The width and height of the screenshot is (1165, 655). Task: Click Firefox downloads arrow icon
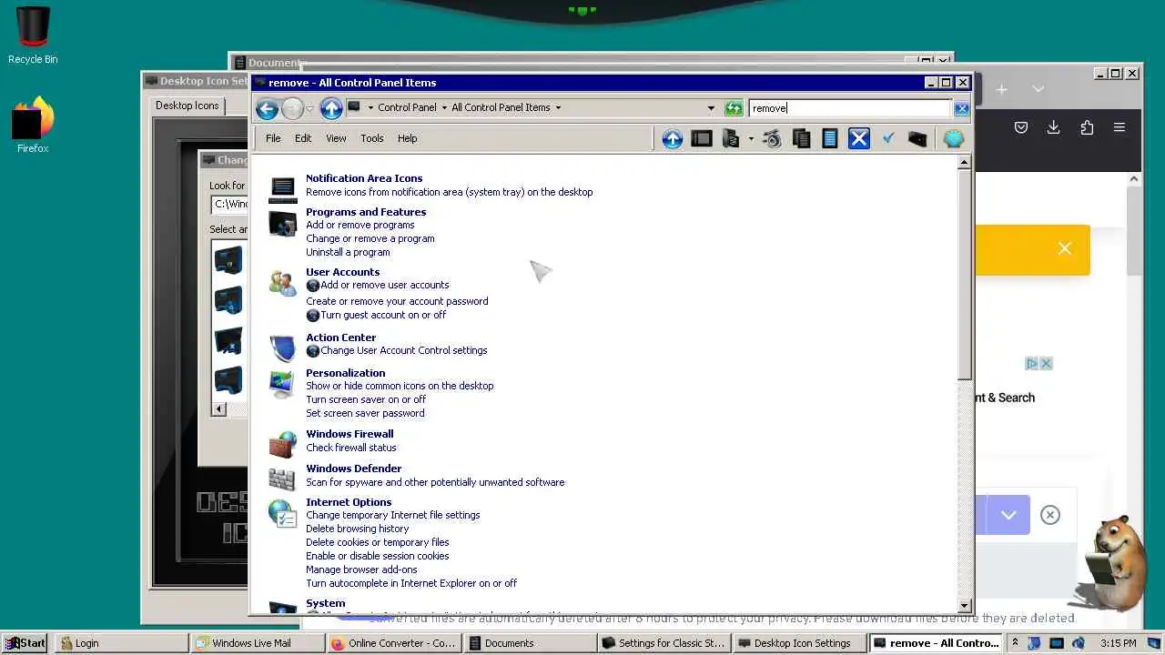click(x=1053, y=127)
